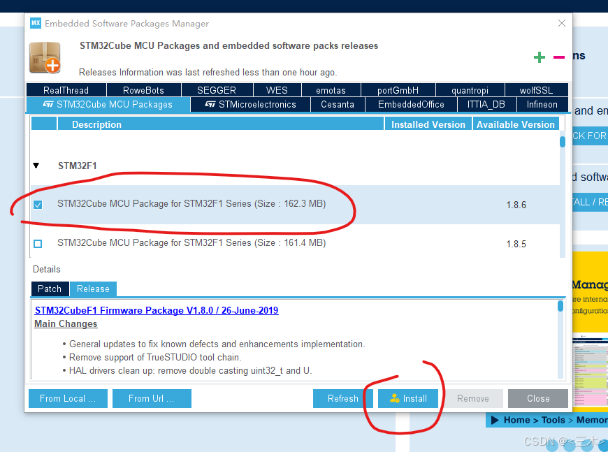Click the Close button at bottom
The width and height of the screenshot is (608, 452).
click(x=538, y=398)
